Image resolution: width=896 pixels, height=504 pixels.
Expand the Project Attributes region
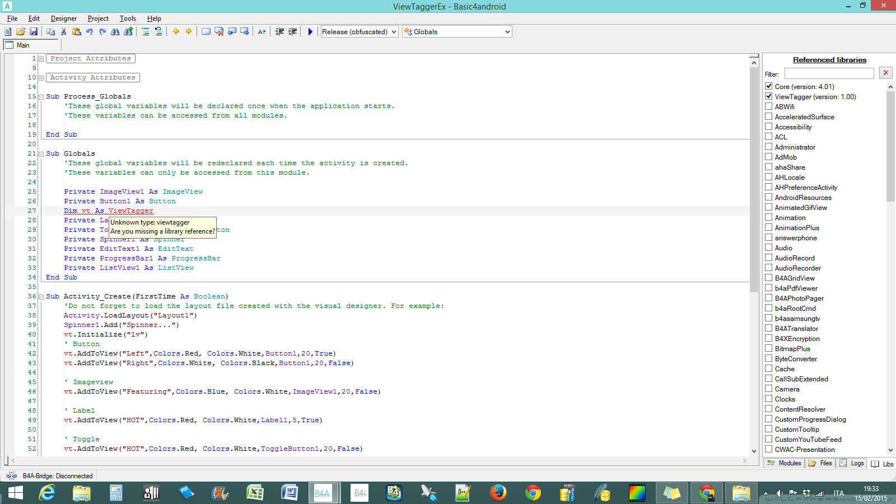(x=41, y=59)
